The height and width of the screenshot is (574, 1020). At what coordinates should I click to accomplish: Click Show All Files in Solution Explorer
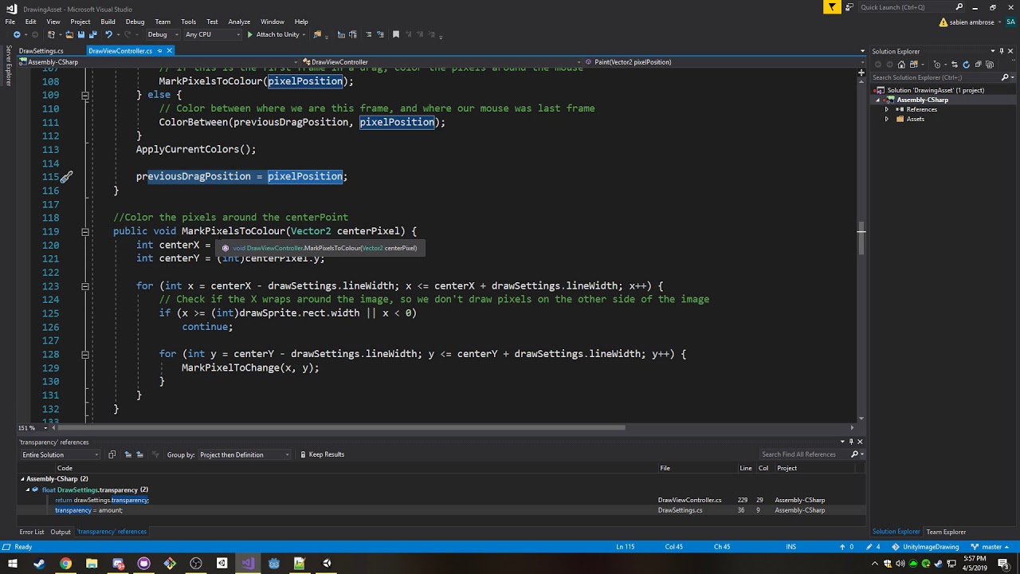click(990, 65)
